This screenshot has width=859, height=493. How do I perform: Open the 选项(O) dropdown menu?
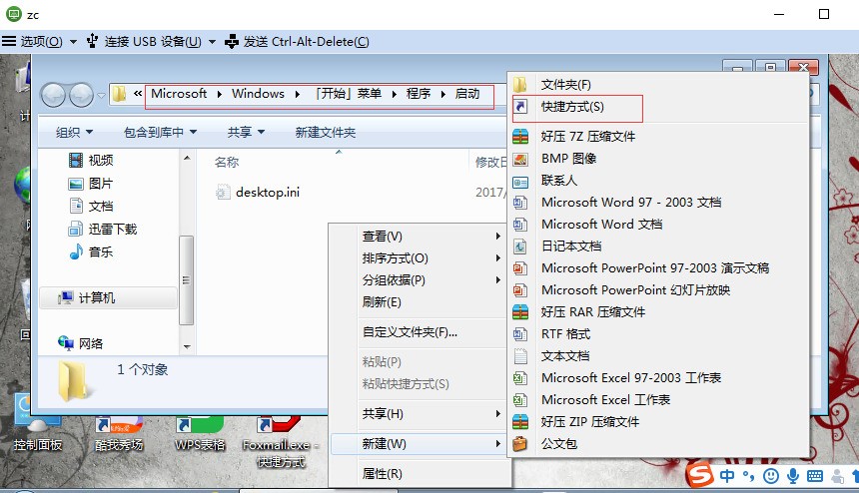pyautogui.click(x=39, y=42)
